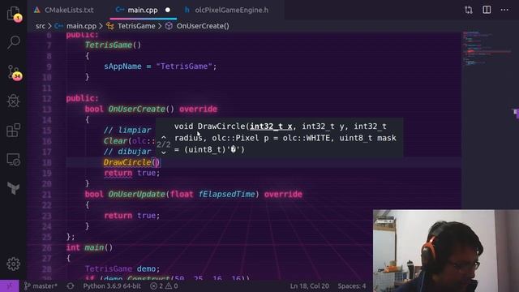Close the unsaved main.cpp tab dot
This screenshot has width=519, height=292.
(168, 10)
